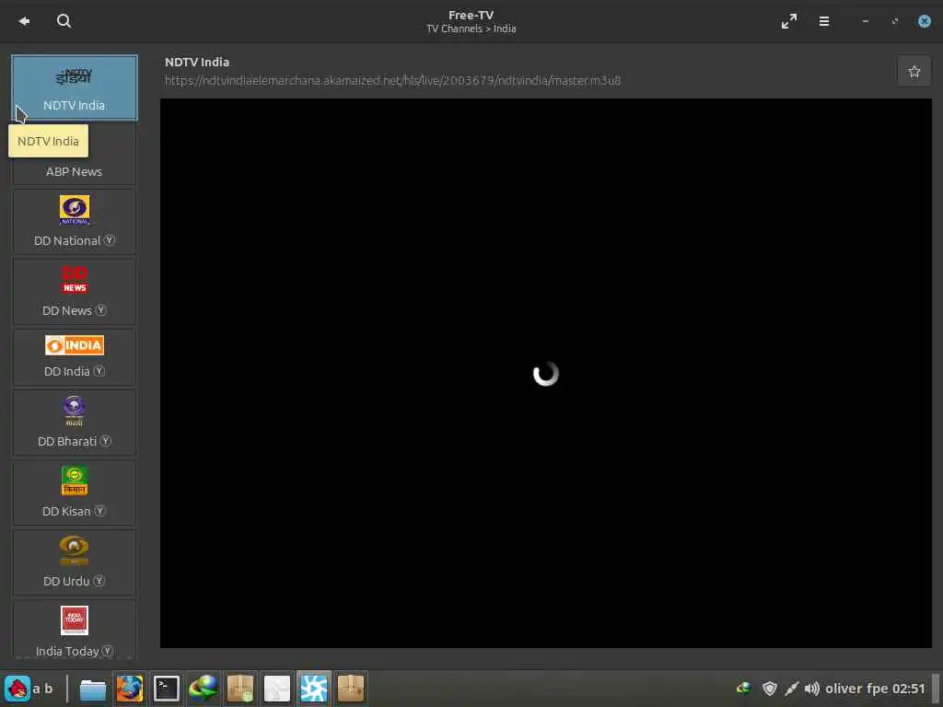Click the DD Urdu label

(66, 582)
